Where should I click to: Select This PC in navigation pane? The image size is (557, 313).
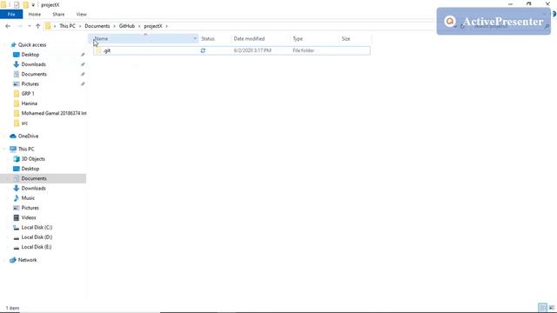[x=26, y=149]
